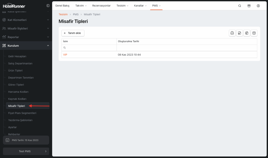Open the user profile icon
The width and height of the screenshot is (268, 158).
258,6
